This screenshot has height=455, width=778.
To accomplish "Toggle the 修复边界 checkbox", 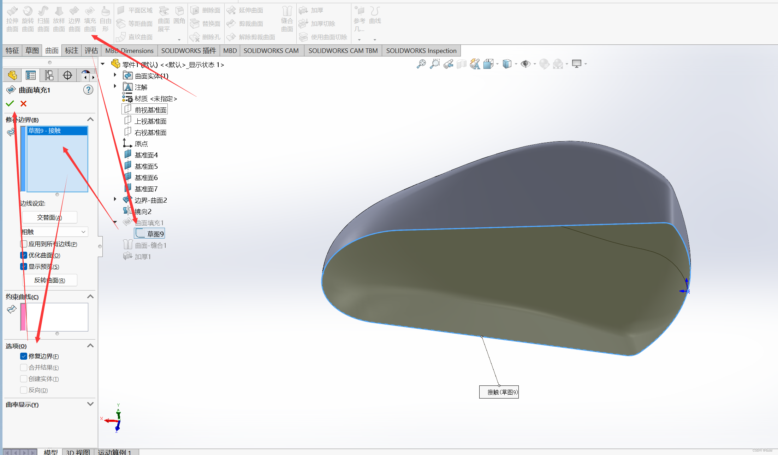I will click(24, 356).
